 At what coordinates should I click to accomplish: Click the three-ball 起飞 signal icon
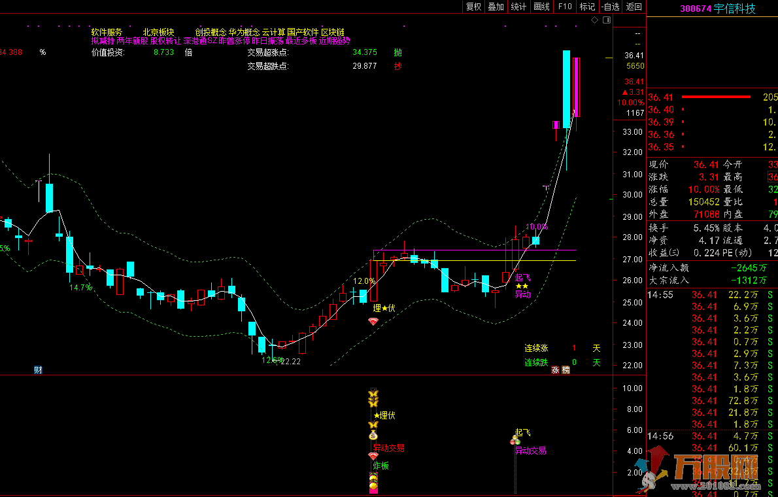515,440
